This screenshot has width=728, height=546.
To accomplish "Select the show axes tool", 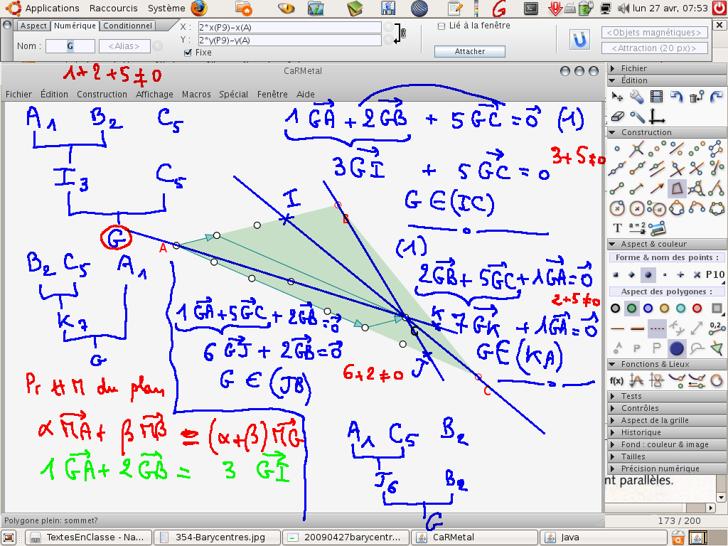I will coord(657,117).
